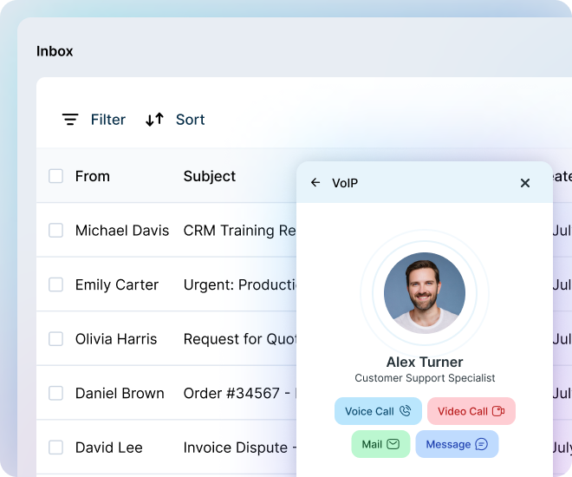
Task: Open Message chat with Alex Turner
Action: (x=457, y=444)
